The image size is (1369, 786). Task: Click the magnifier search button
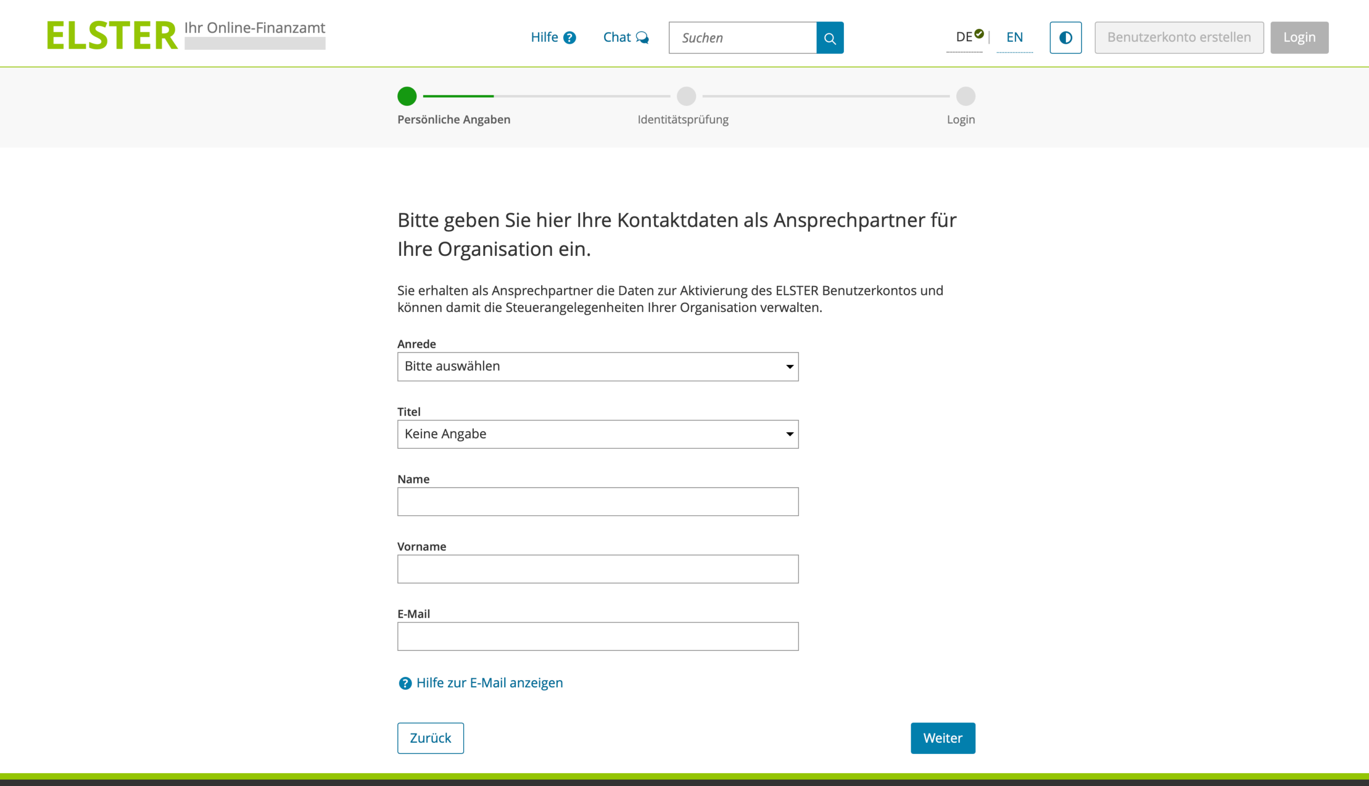pos(830,38)
